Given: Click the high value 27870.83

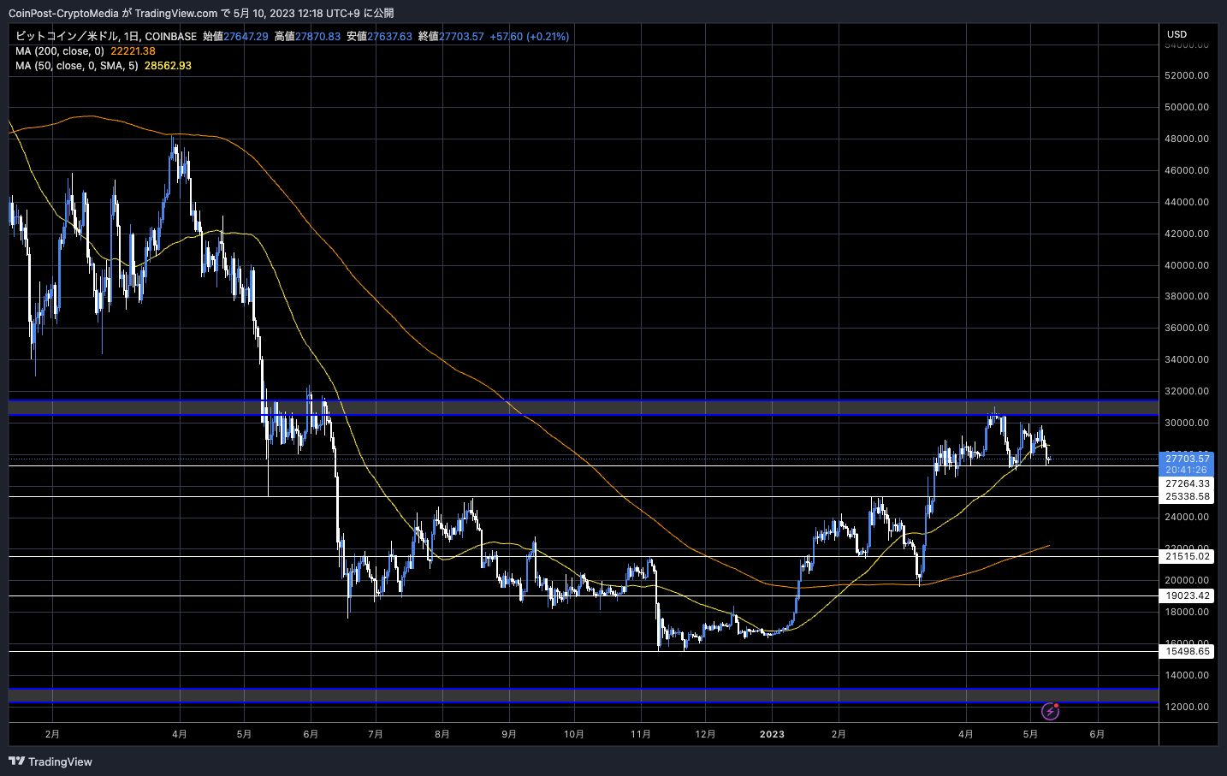Looking at the screenshot, I should [x=317, y=37].
